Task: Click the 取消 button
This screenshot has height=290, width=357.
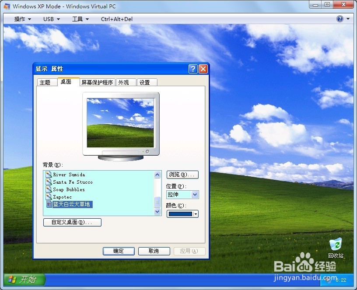Action: [x=154, y=251]
